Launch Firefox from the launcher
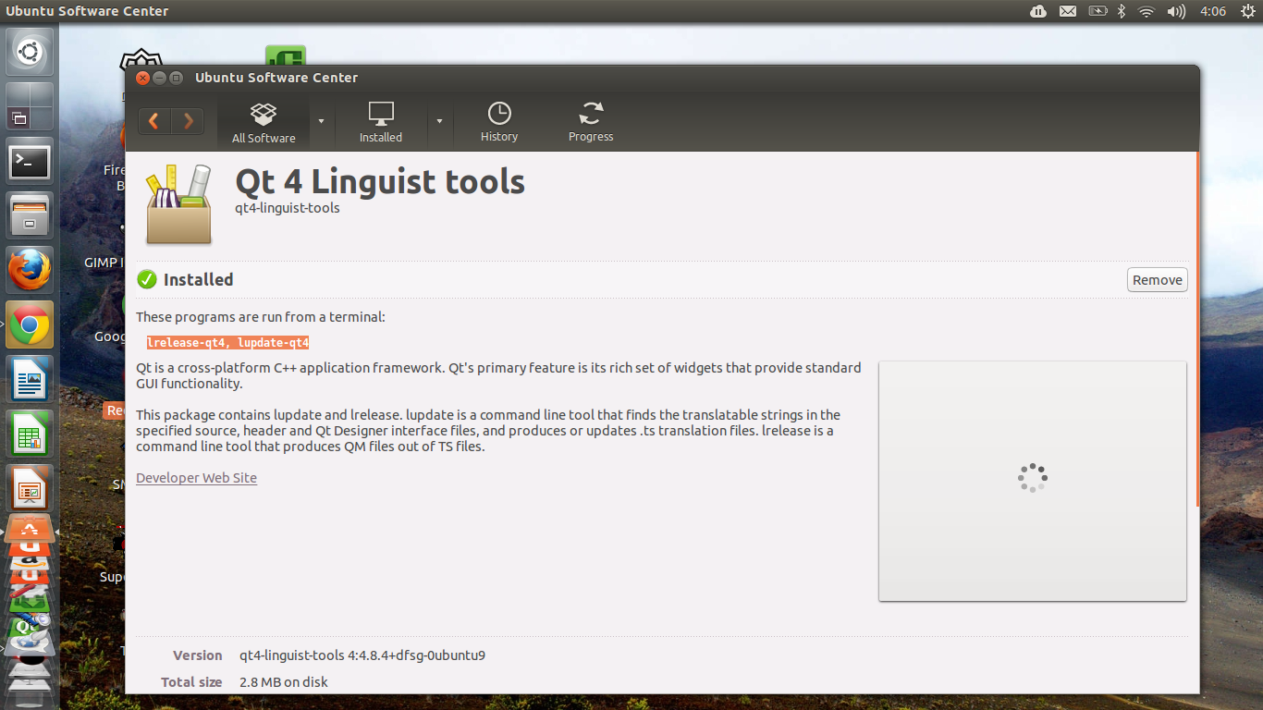 pyautogui.click(x=30, y=271)
